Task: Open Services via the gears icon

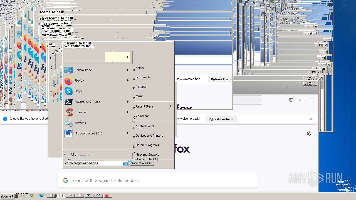Action: (69, 123)
